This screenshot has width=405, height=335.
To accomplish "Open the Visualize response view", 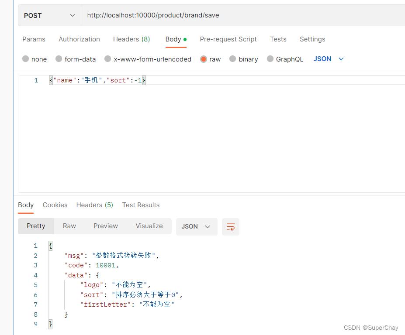I will click(x=149, y=226).
